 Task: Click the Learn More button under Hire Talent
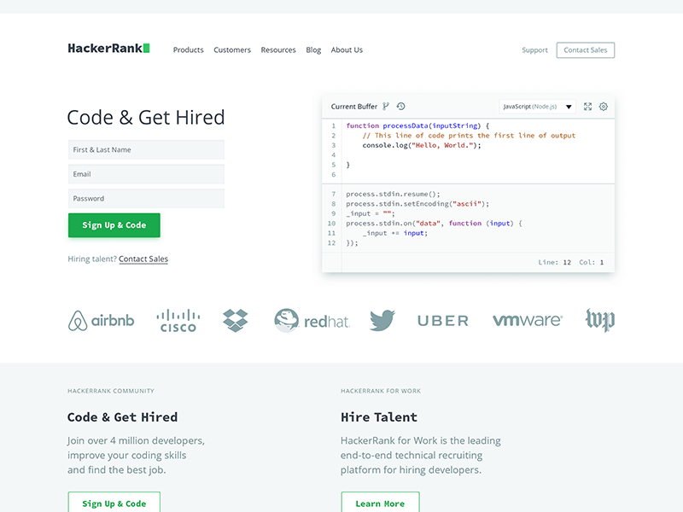pyautogui.click(x=380, y=503)
